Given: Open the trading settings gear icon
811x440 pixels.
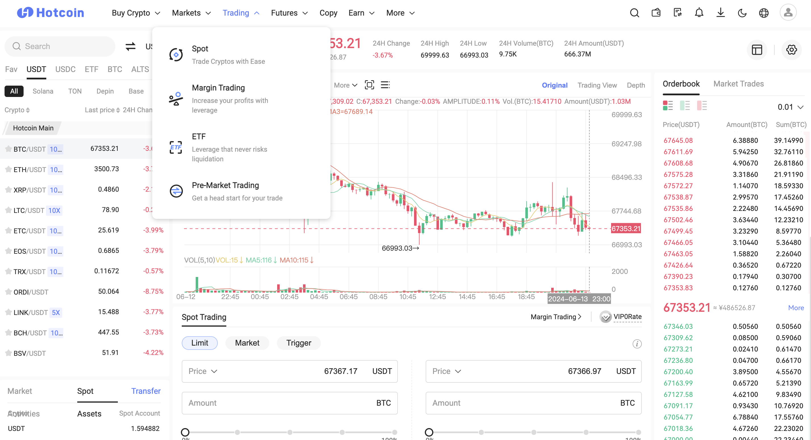Looking at the screenshot, I should 791,50.
